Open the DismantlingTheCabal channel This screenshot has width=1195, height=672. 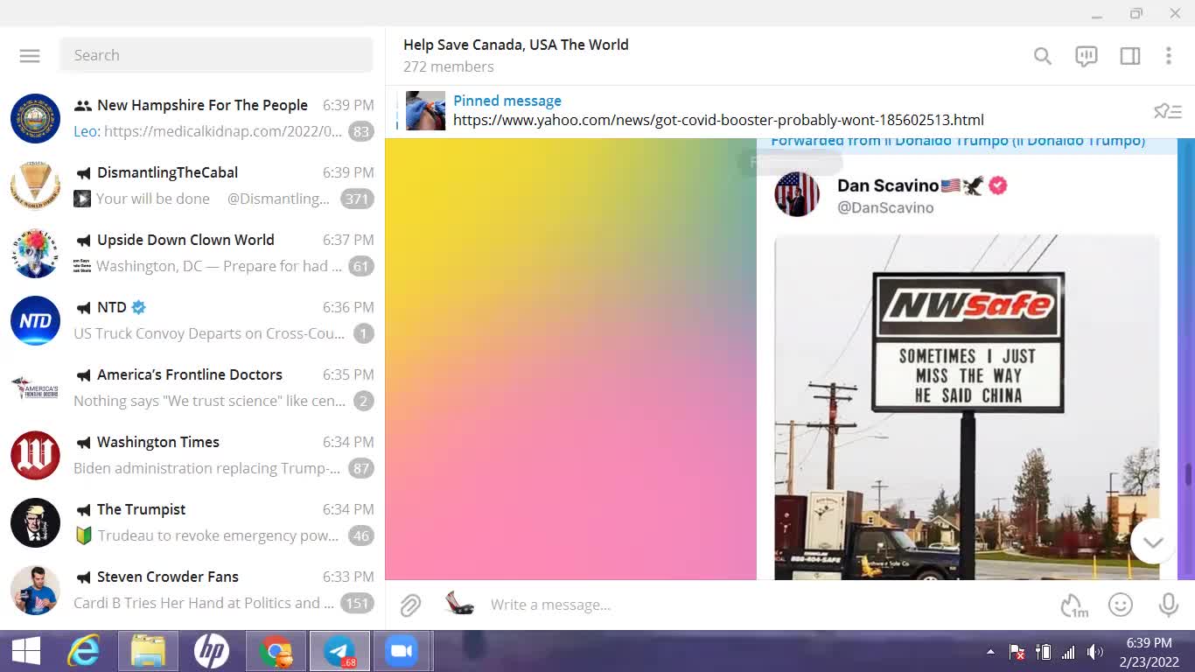tap(192, 185)
